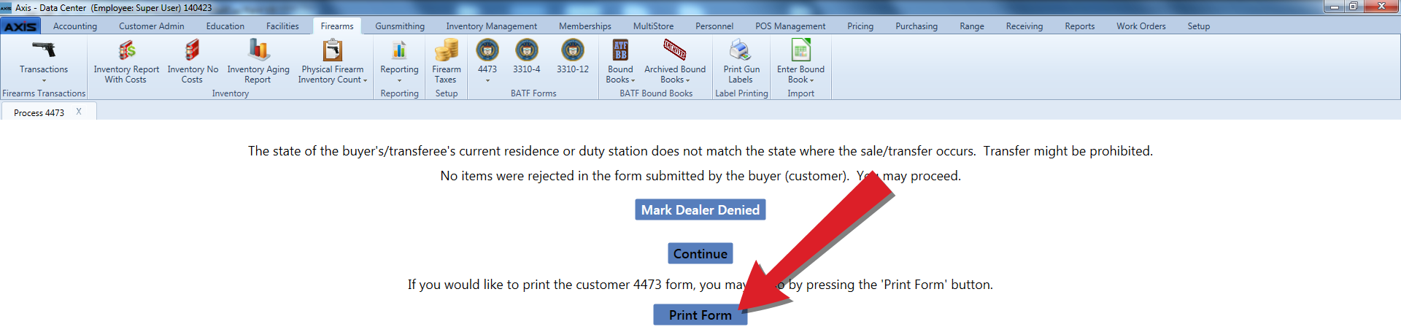Open Inventory Report With Costs
The image size is (1401, 335).
point(126,61)
